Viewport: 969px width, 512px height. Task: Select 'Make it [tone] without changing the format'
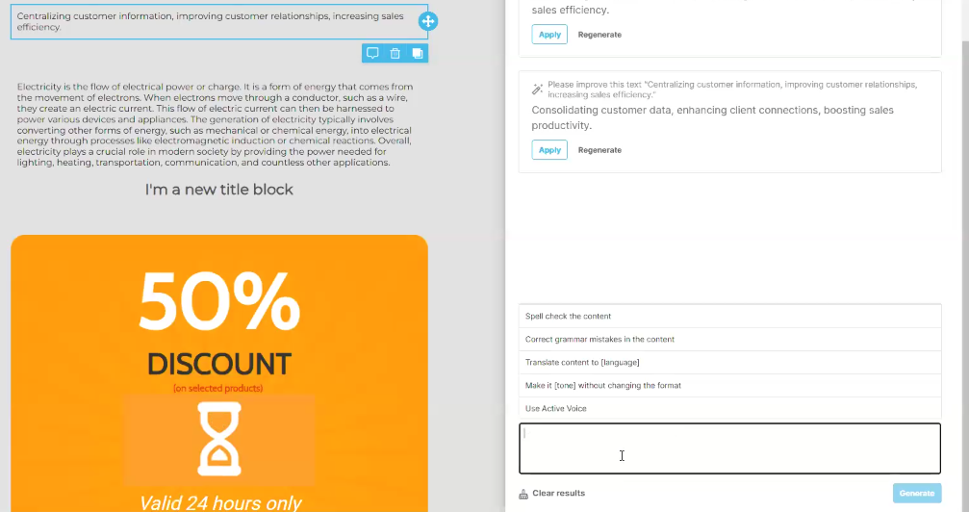tap(729, 385)
